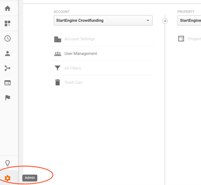
Task: Click the PROPERTY column heading
Action: pos(186,12)
